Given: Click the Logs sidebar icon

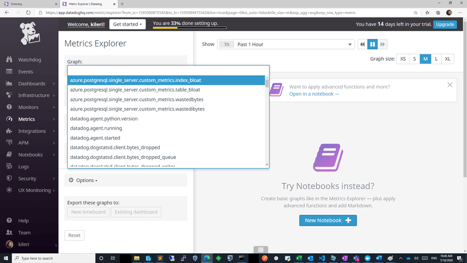Looking at the screenshot, I should [x=9, y=166].
